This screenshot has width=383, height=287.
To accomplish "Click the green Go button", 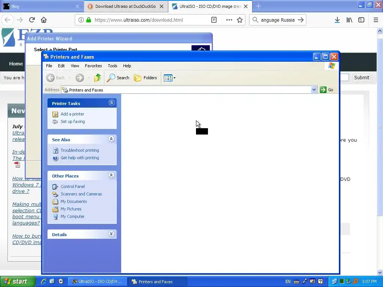I will click(327, 90).
